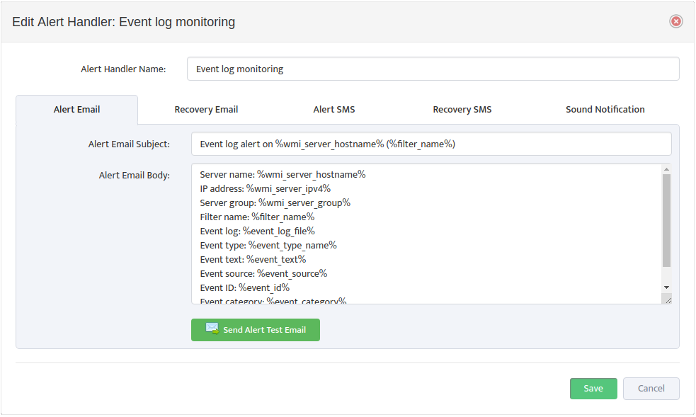Click the 'Server name: %wmi_server_hostname%' line
696x417 pixels.
(283, 175)
